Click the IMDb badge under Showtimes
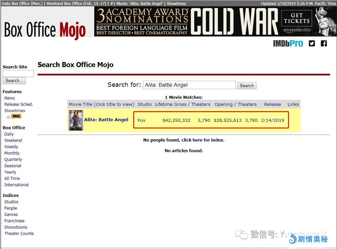 [16, 116]
